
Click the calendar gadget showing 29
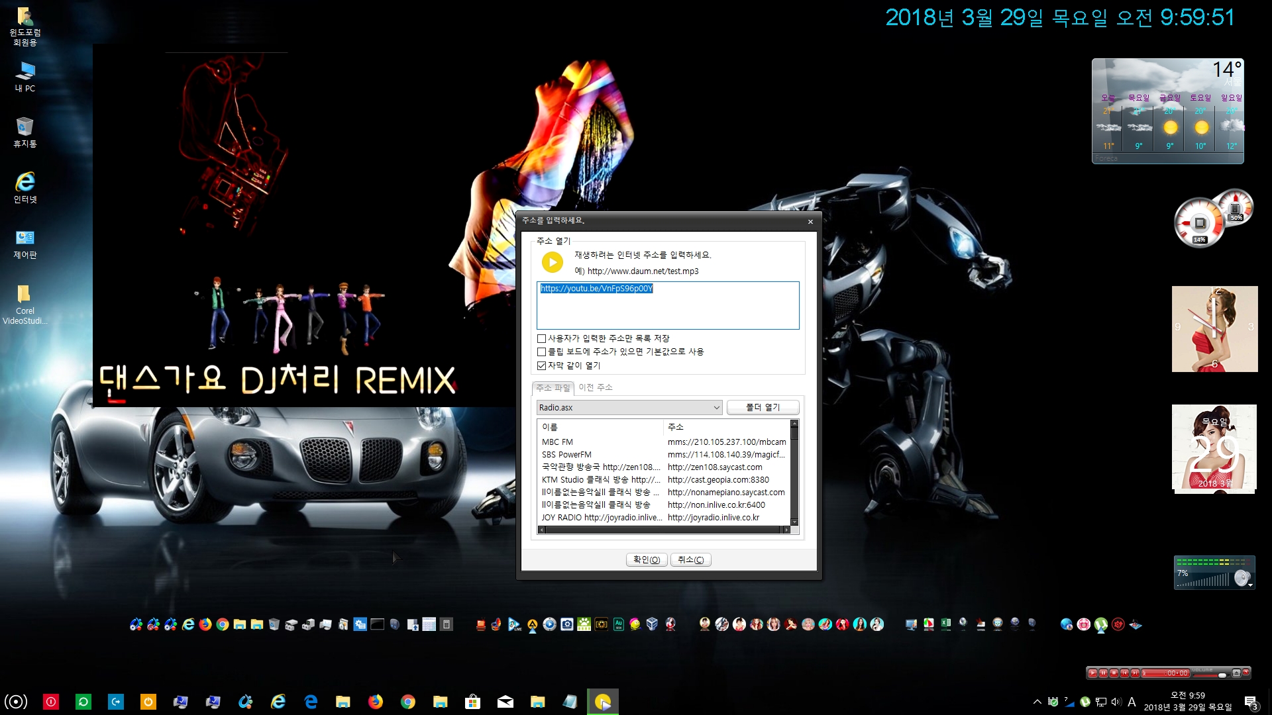point(1214,448)
